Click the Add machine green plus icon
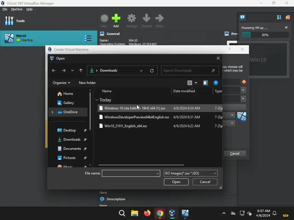The height and width of the screenshot is (220, 294). click(x=116, y=18)
